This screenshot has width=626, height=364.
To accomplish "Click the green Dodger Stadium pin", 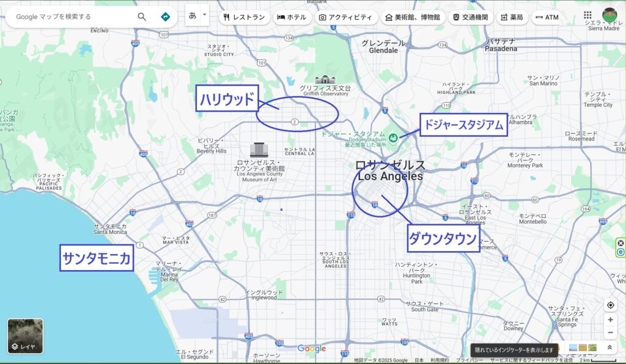I will click(393, 139).
